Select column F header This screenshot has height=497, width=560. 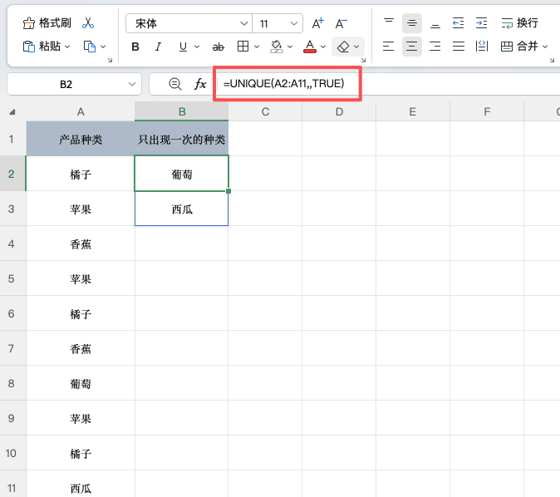[487, 112]
